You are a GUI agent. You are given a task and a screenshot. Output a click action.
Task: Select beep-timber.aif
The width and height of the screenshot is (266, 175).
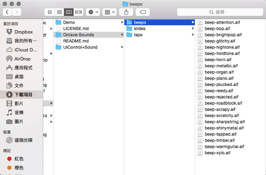click(x=231, y=140)
